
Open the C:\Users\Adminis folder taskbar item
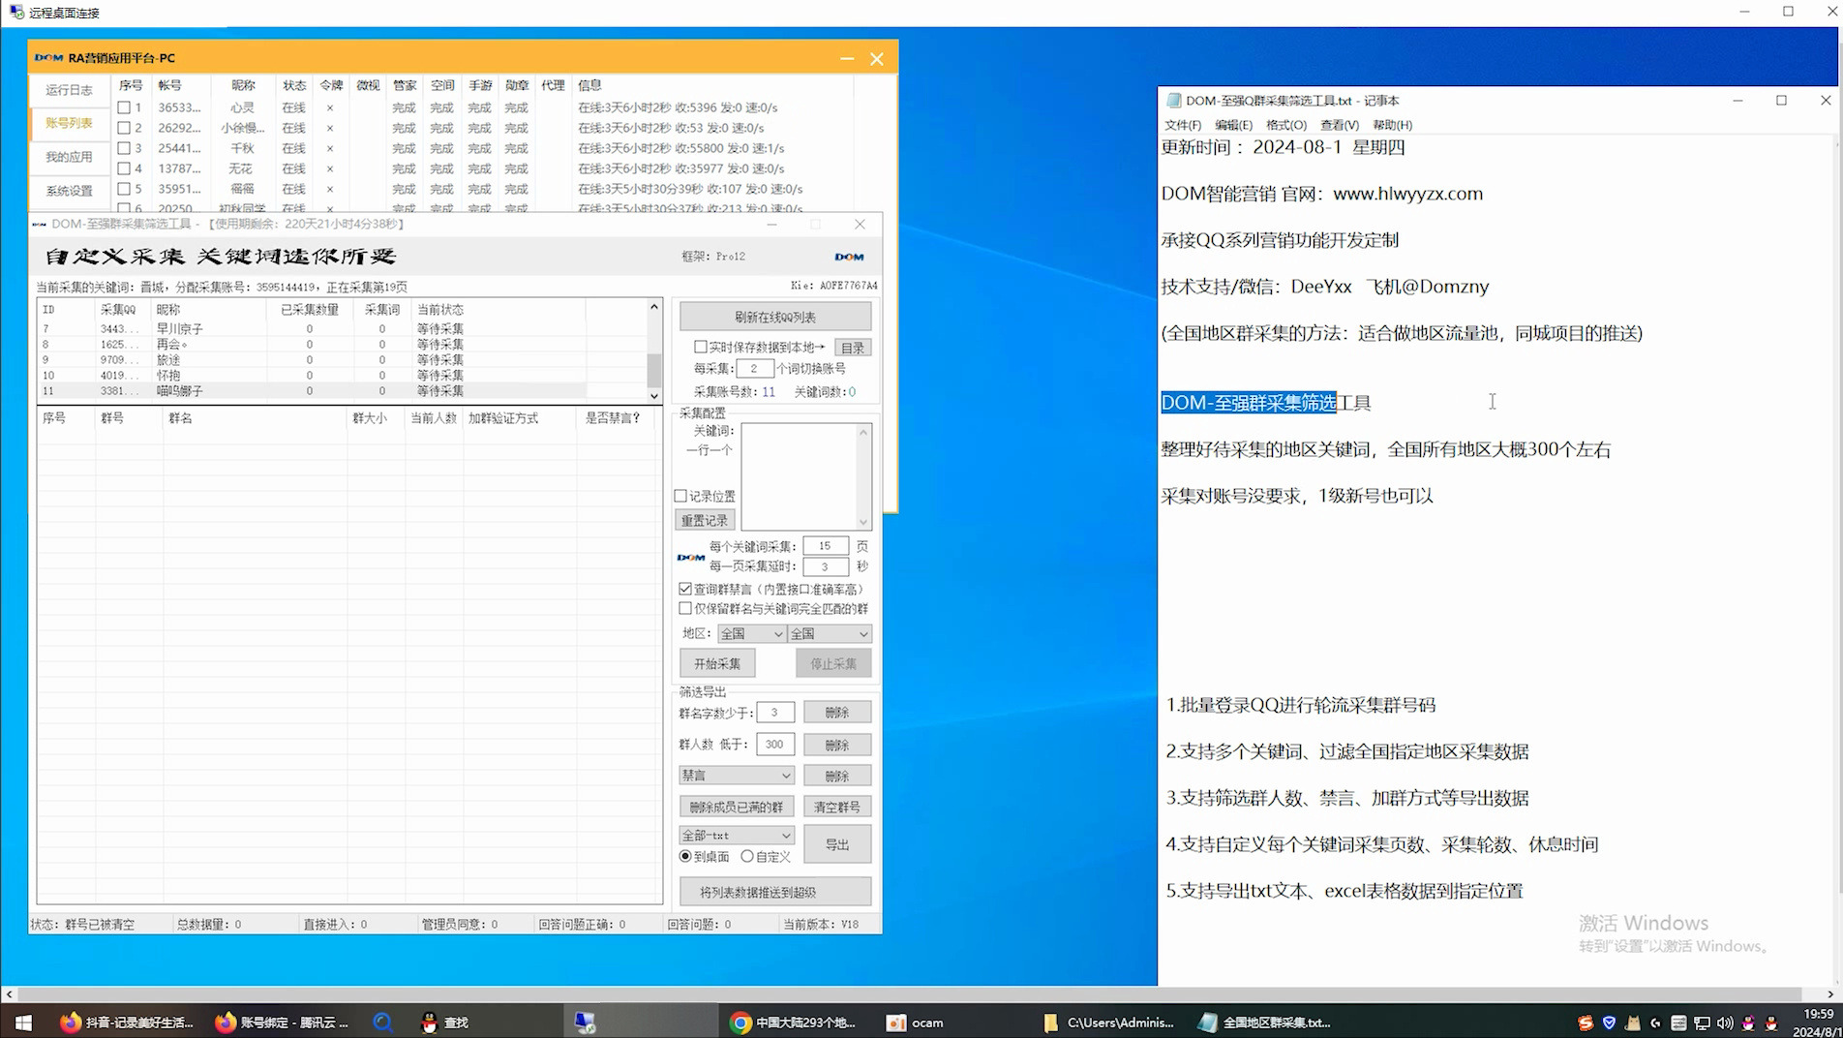coord(1109,1023)
